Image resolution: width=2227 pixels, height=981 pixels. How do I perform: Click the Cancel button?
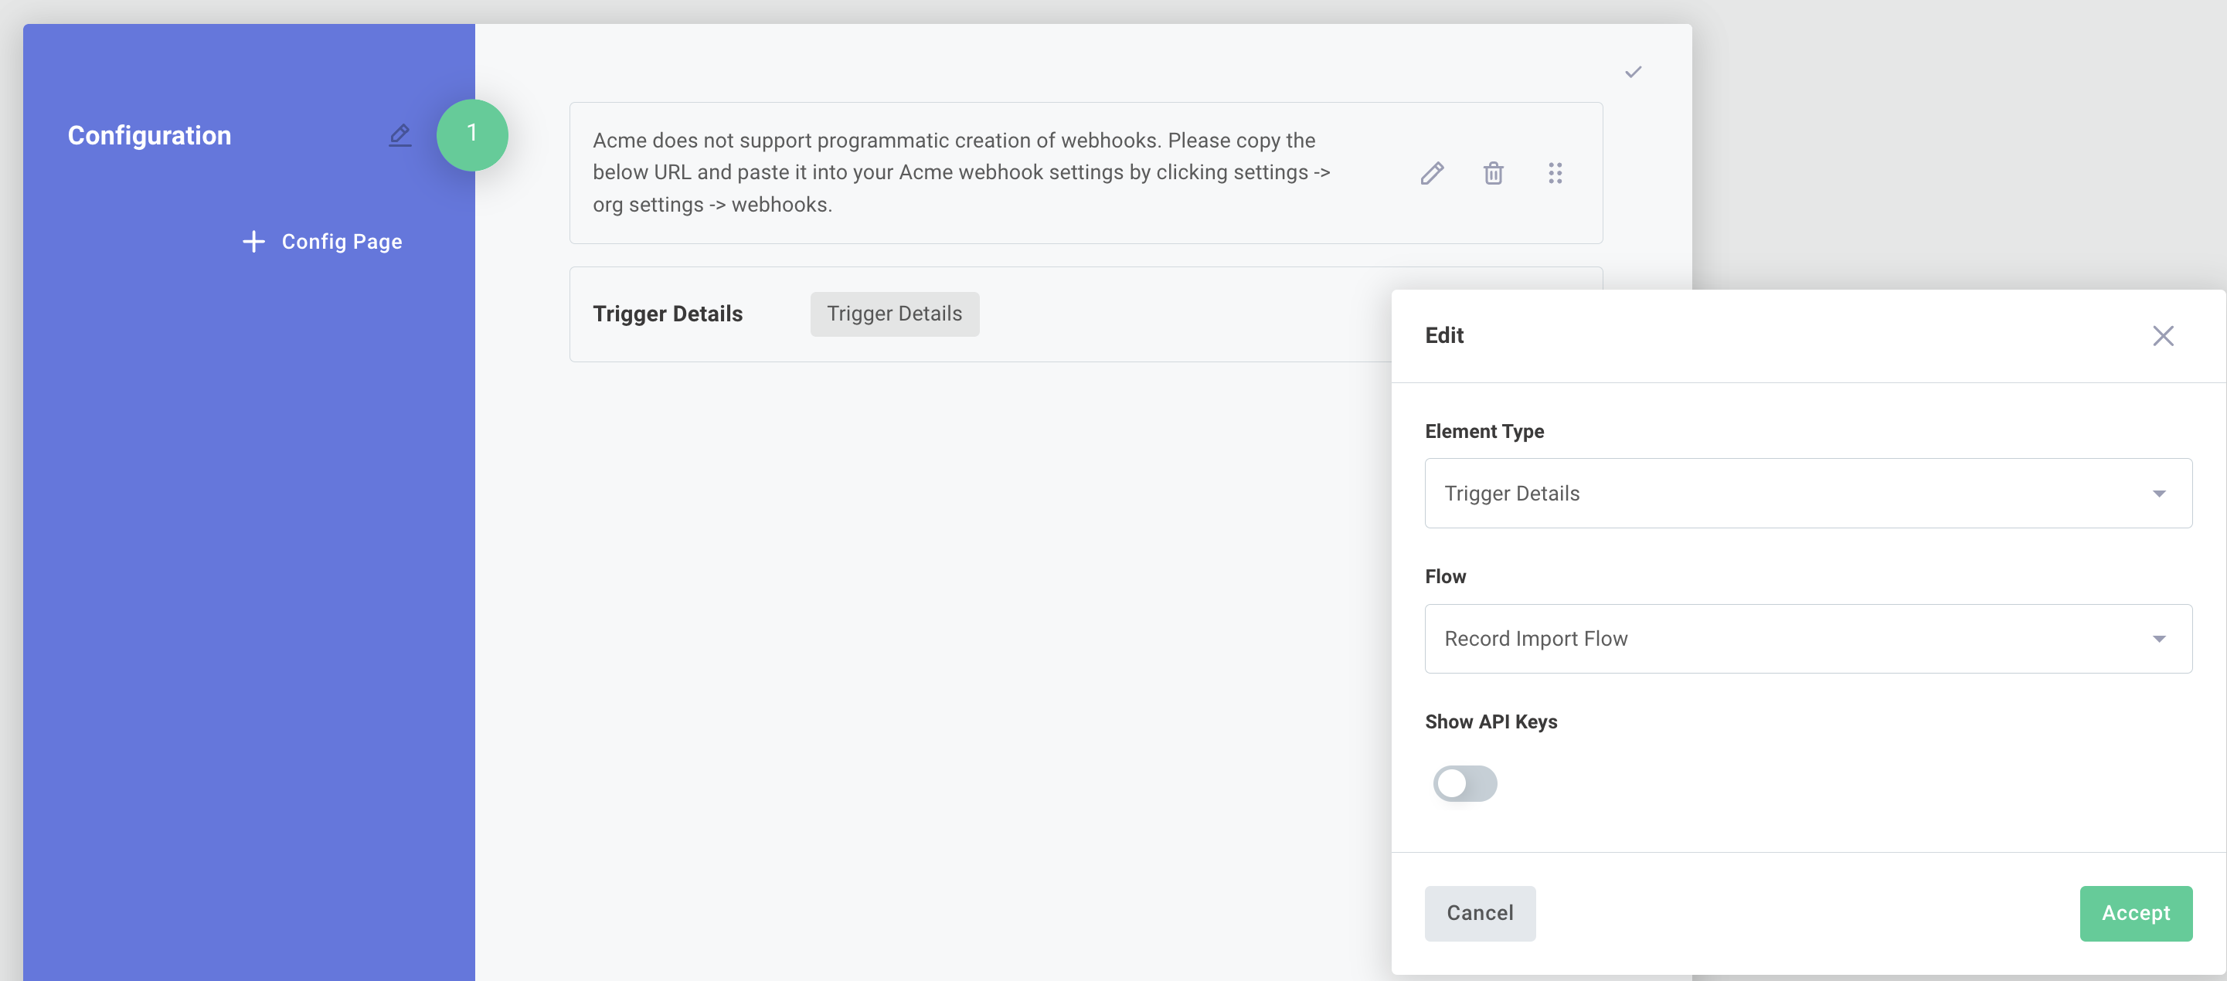click(1480, 913)
